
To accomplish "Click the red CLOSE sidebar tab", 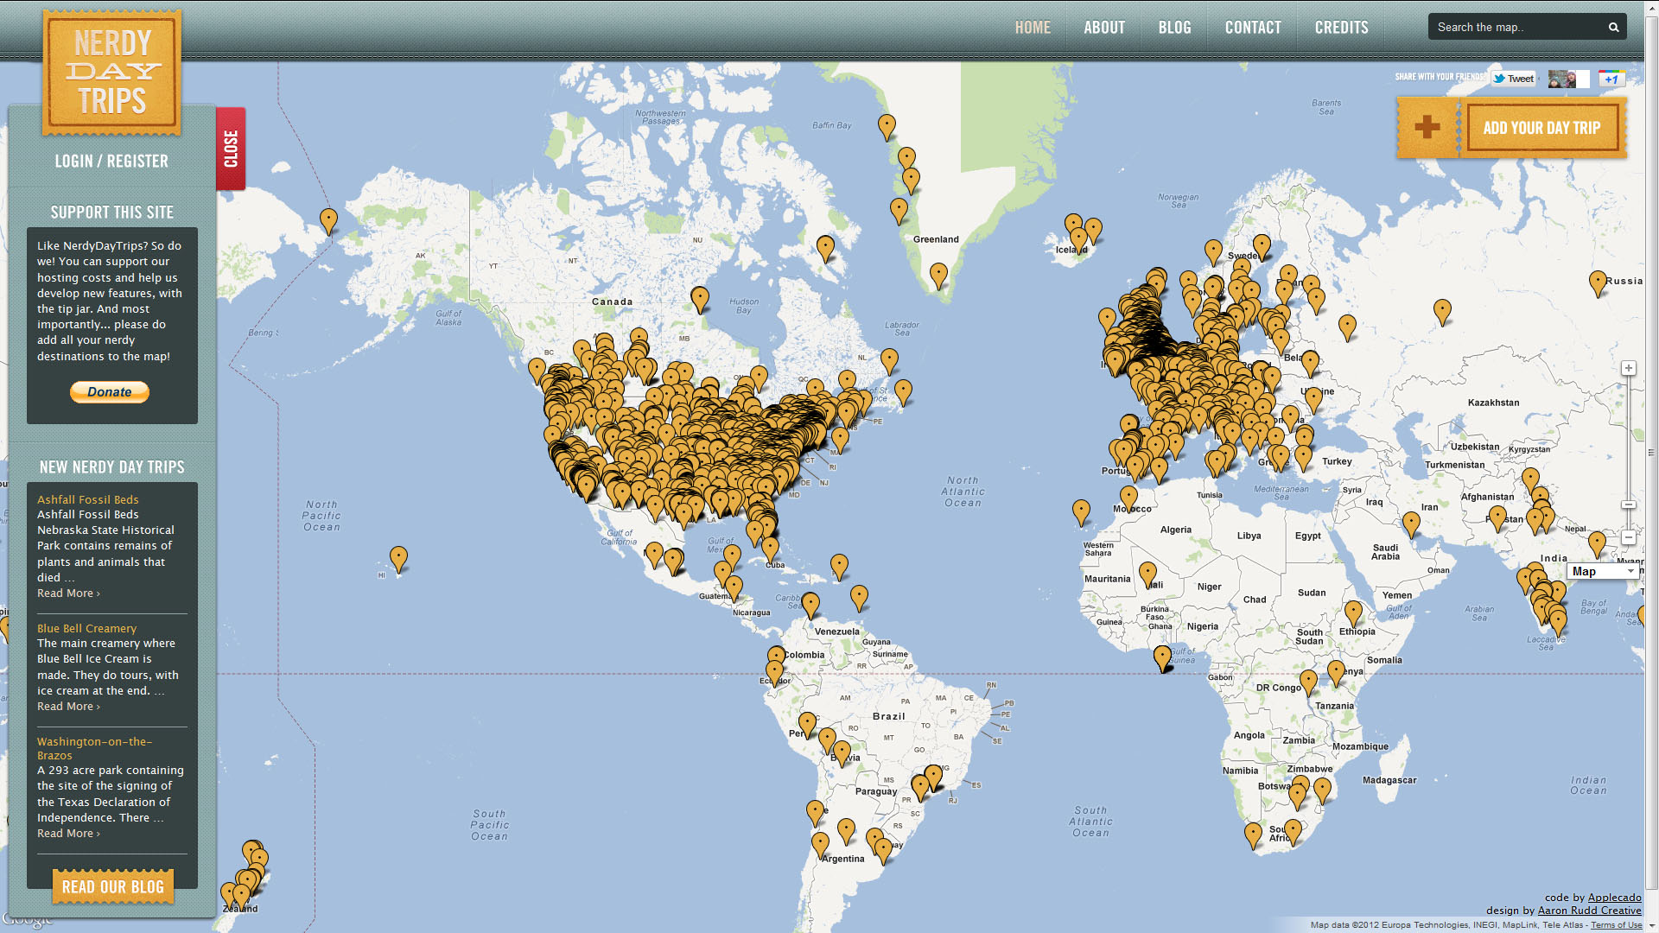I will tap(231, 149).
